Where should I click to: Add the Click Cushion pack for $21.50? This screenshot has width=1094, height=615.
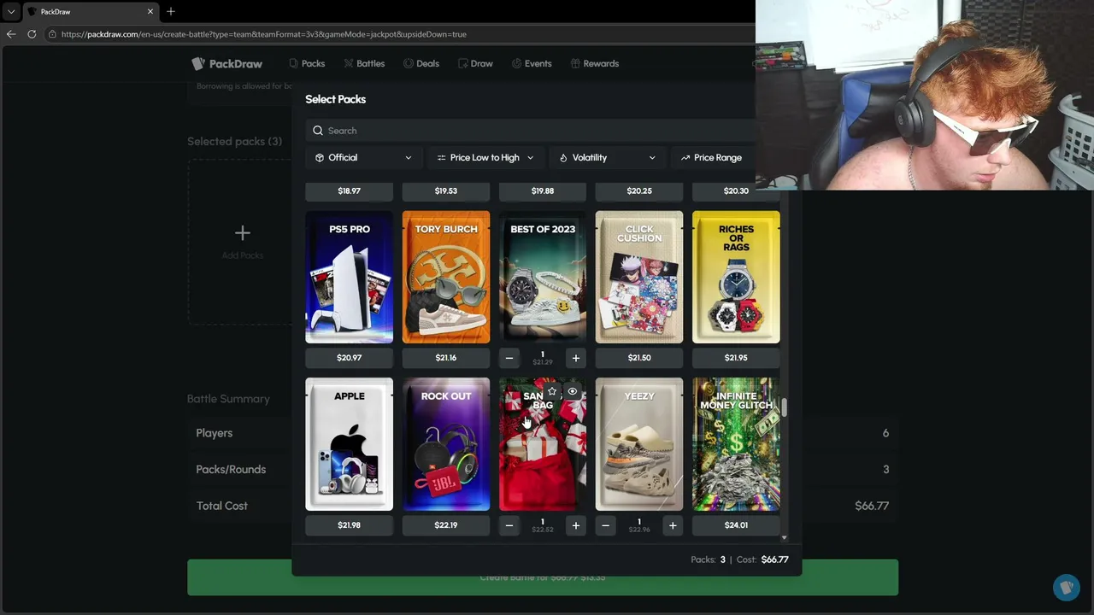[x=639, y=358]
